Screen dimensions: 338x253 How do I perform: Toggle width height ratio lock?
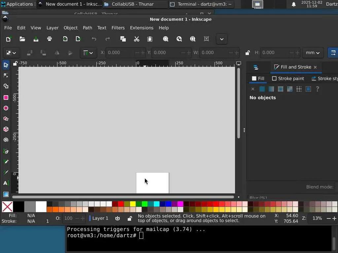pyautogui.click(x=248, y=53)
